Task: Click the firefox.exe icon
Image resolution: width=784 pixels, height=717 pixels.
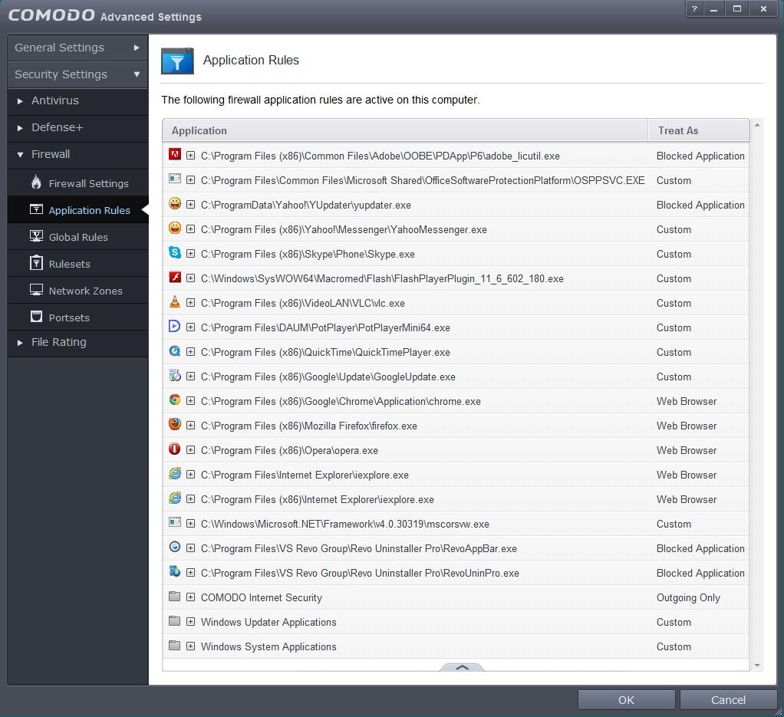Action: 174,424
